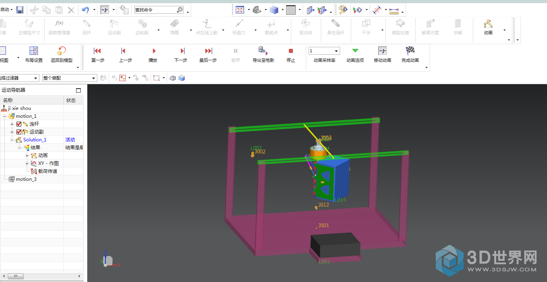The width and height of the screenshot is (547, 282).
Task: Click the navigator horizontal scrollbar
Action: coord(41,276)
